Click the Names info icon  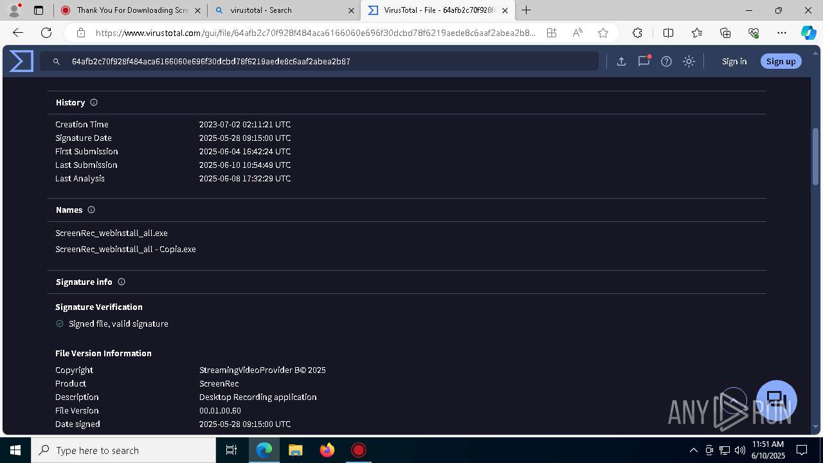click(91, 210)
